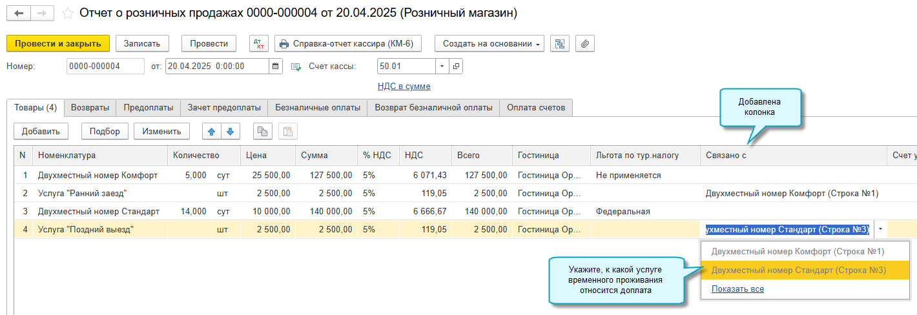Screen dimensions: 917x315
Task: Click НДС cell 6 666,67
Action: [426, 211]
